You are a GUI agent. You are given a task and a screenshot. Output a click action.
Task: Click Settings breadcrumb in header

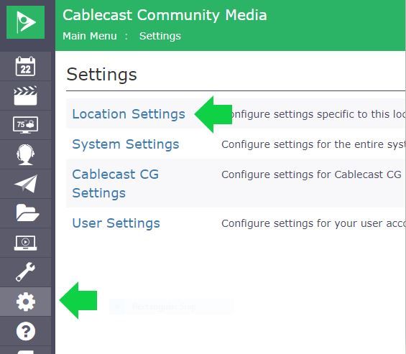[x=160, y=36]
